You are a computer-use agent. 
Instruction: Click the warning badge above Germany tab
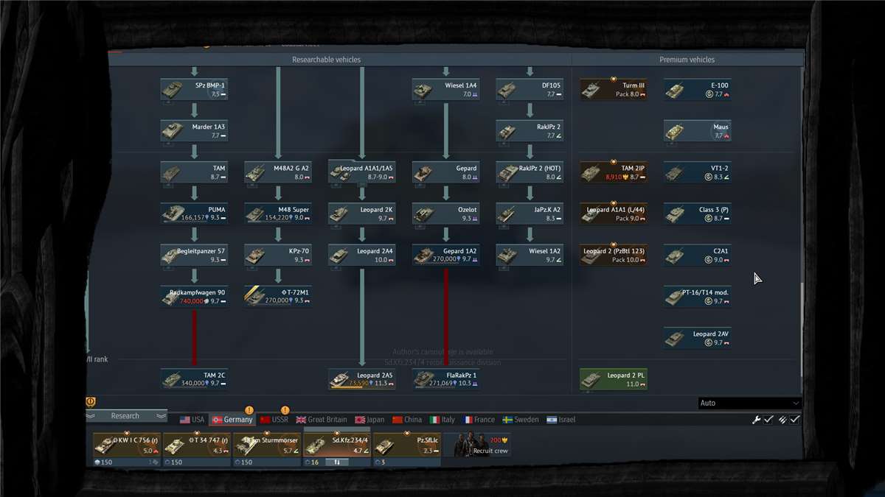pyautogui.click(x=249, y=410)
